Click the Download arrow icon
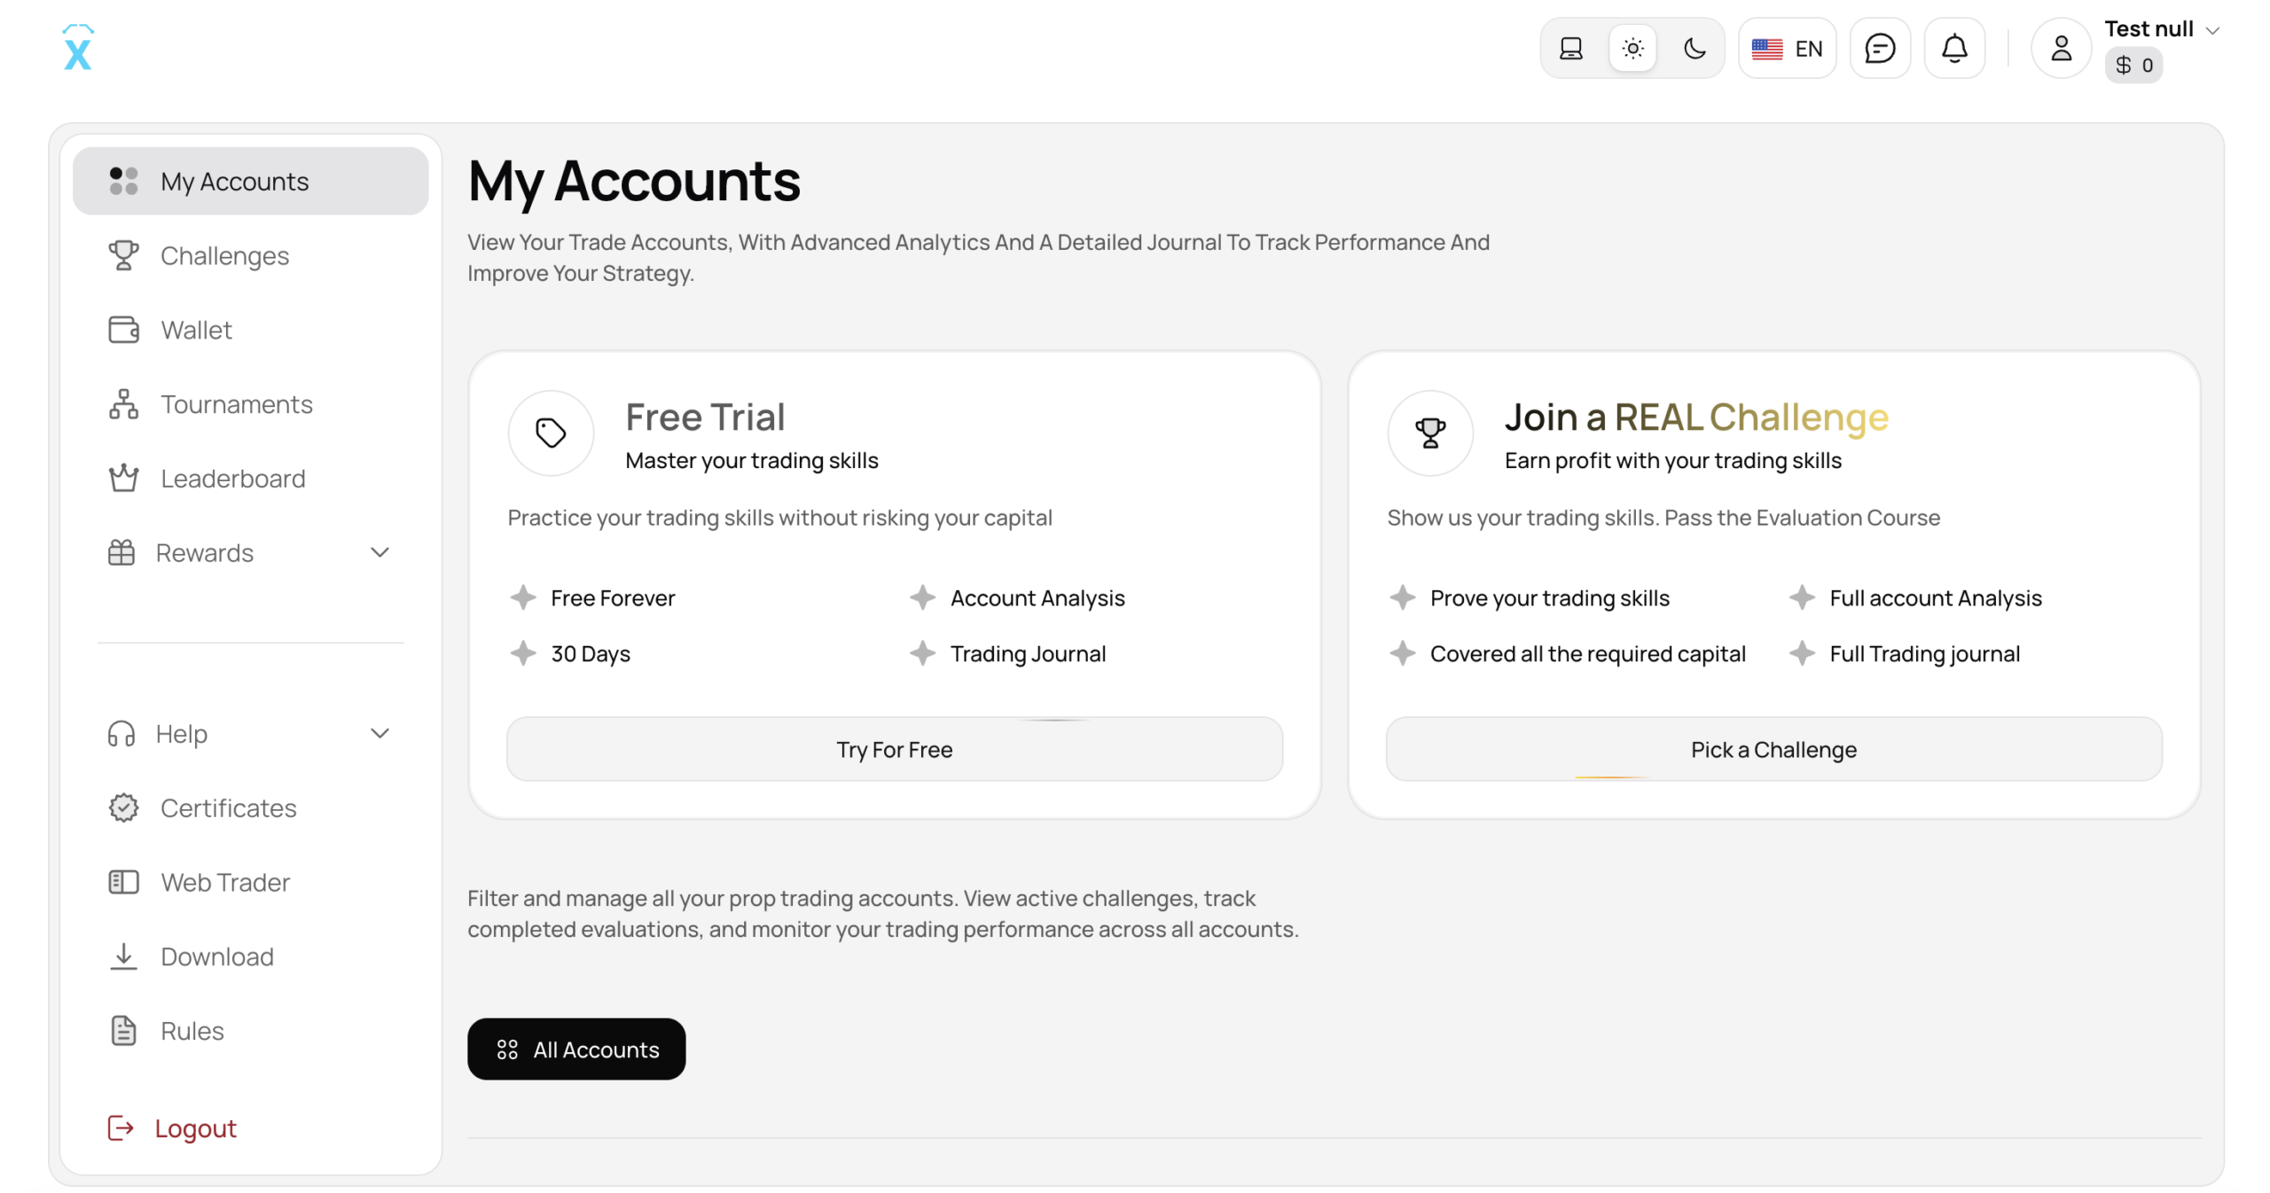The image size is (2270, 1193). (123, 957)
